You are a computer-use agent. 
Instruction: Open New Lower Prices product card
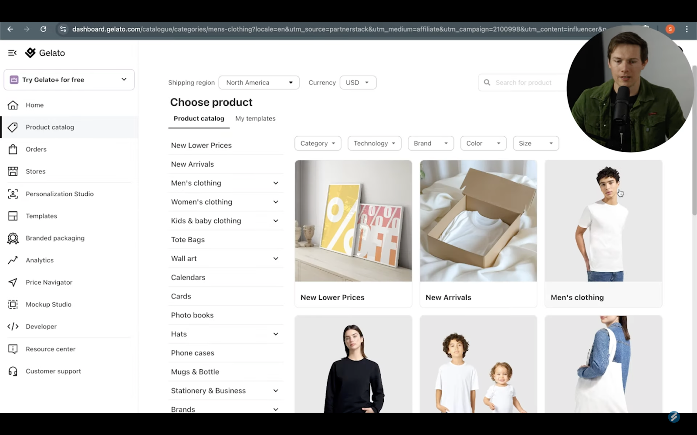[x=353, y=234]
